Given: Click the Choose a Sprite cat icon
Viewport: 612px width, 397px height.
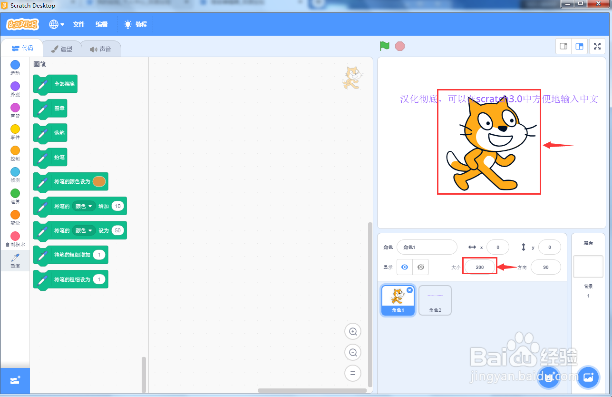Looking at the screenshot, I should tap(549, 377).
